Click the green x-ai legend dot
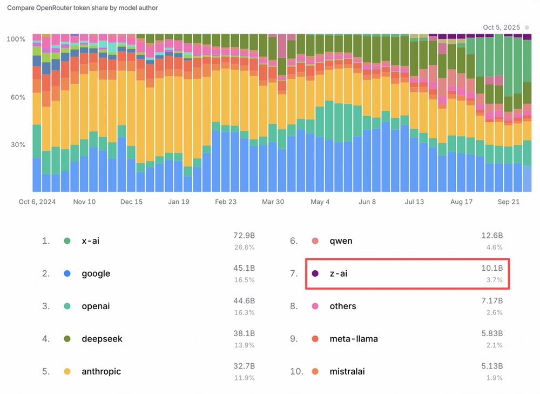The image size is (540, 394). tap(67, 241)
